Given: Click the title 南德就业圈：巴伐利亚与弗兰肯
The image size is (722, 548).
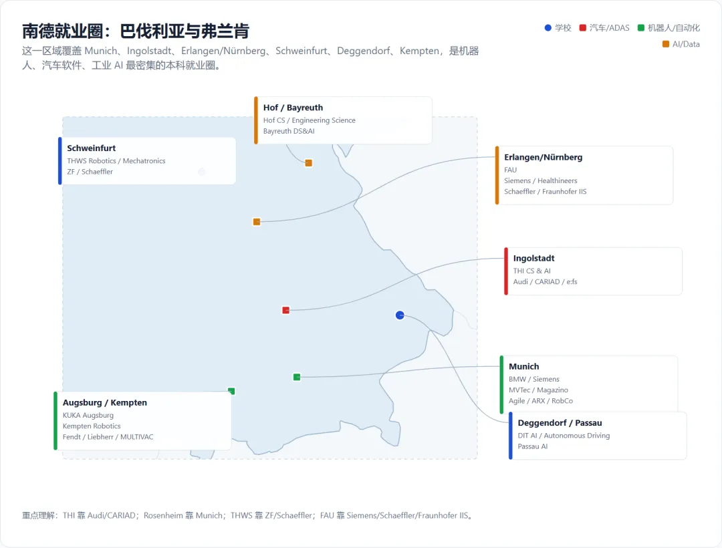Looking at the screenshot, I should tap(136, 31).
